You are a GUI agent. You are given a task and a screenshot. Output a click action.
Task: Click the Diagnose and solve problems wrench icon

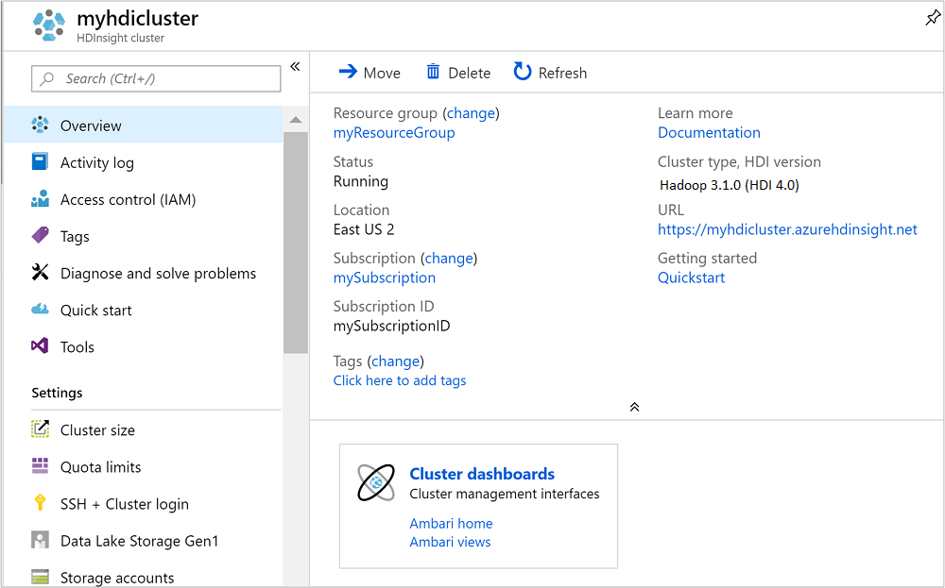[x=40, y=273]
